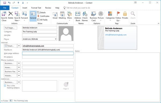161x103 pixels.
Task: Click the Redo arrow in title bar
Action: pos(14,3)
